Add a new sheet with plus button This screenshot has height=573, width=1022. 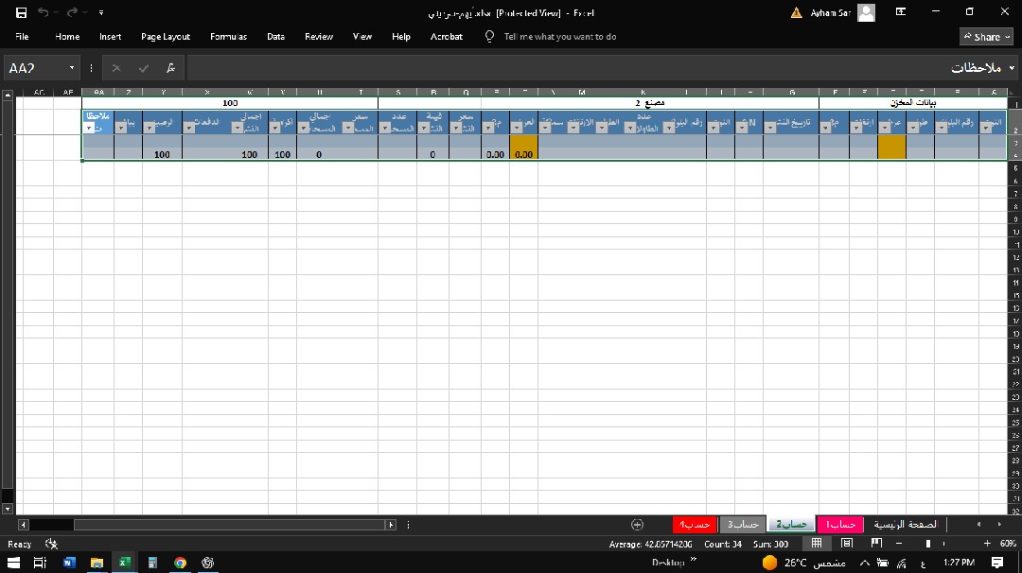[x=637, y=524]
